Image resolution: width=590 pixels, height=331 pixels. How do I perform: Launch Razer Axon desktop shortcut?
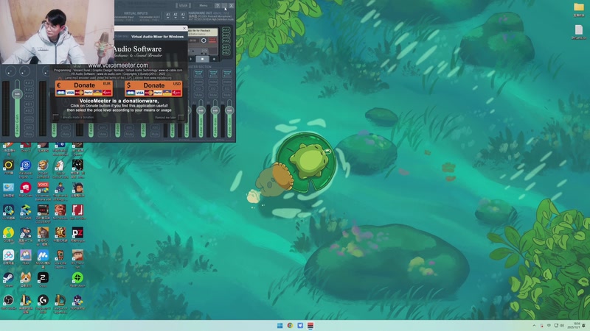coord(77,278)
